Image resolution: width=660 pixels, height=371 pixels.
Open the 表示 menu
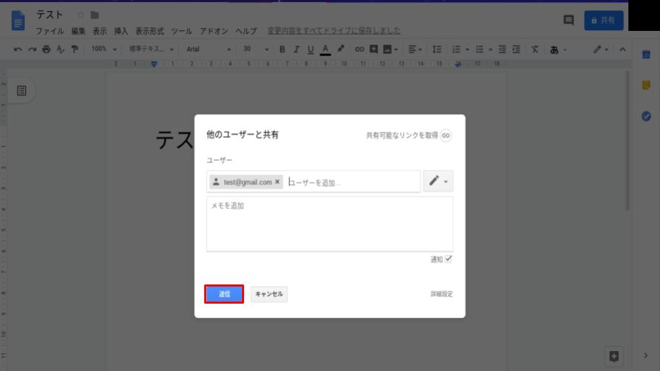(100, 31)
